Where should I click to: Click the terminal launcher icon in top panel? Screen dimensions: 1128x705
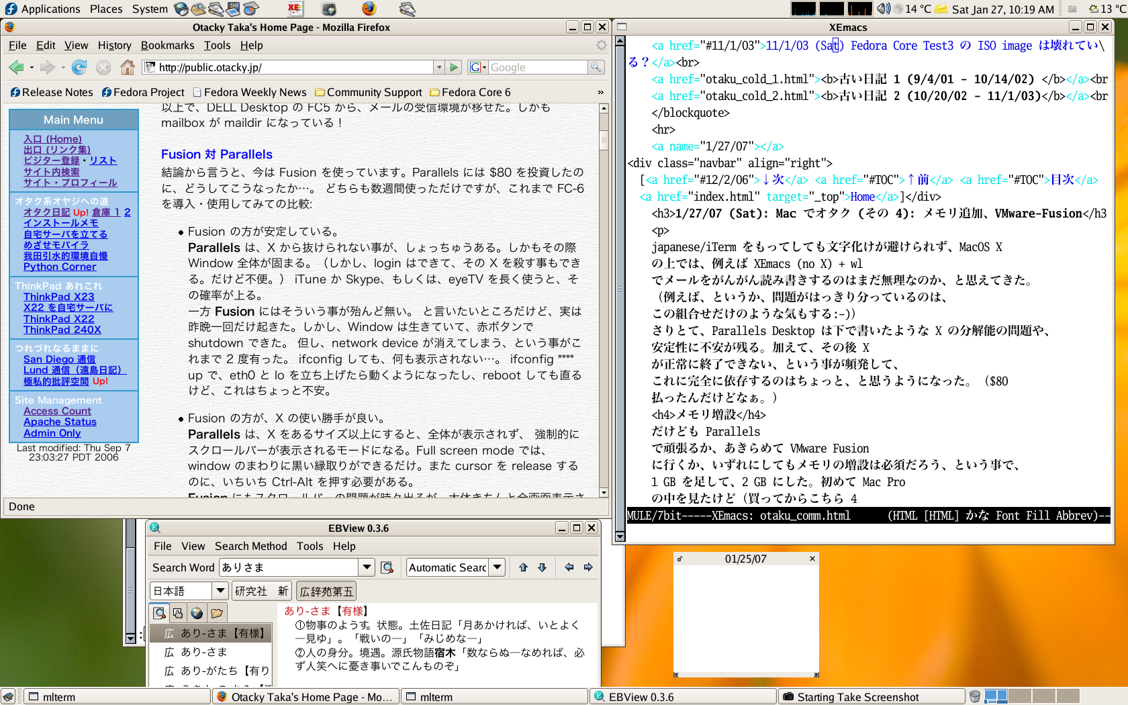329,9
